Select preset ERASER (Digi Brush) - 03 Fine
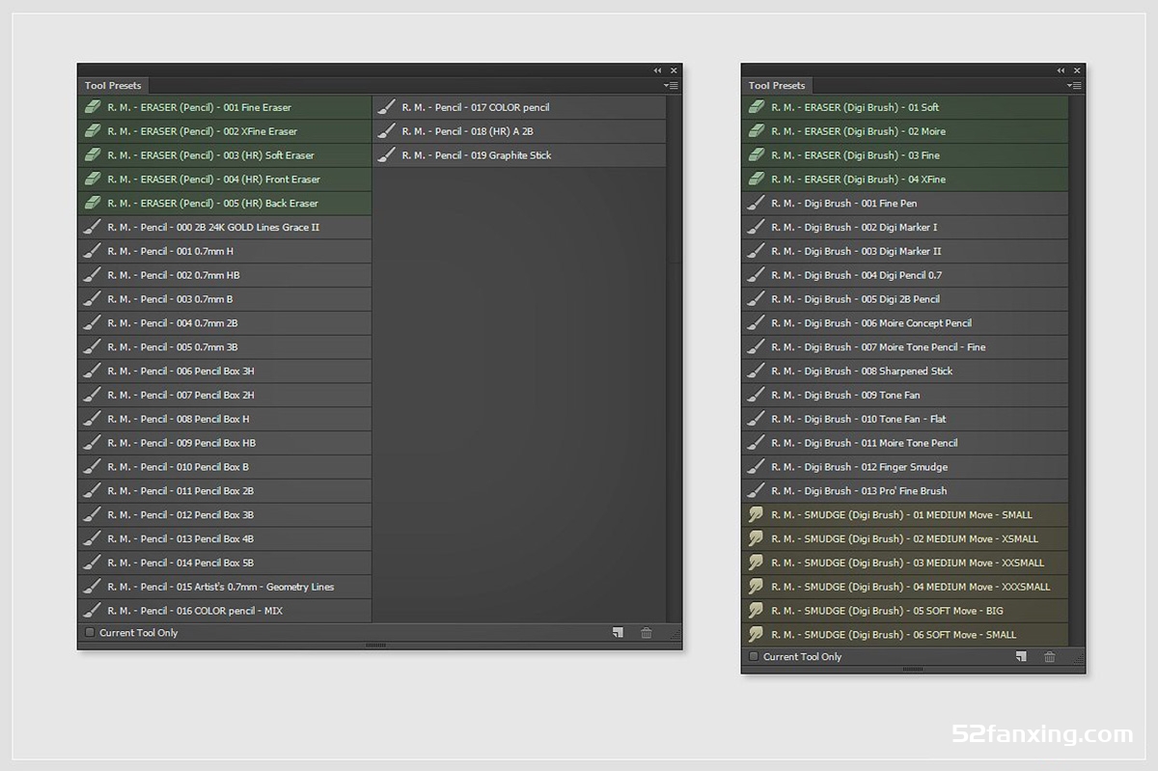Viewport: 1158px width, 771px height. pos(905,155)
